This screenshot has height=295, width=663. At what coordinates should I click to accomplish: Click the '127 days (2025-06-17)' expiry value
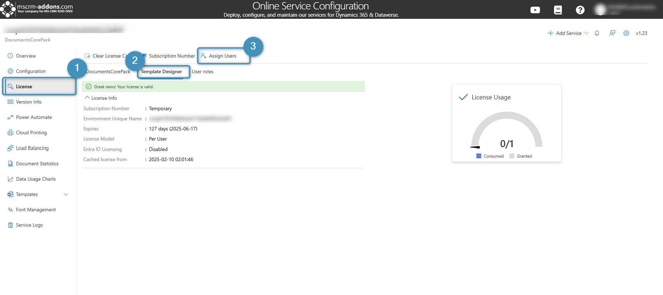pyautogui.click(x=173, y=129)
